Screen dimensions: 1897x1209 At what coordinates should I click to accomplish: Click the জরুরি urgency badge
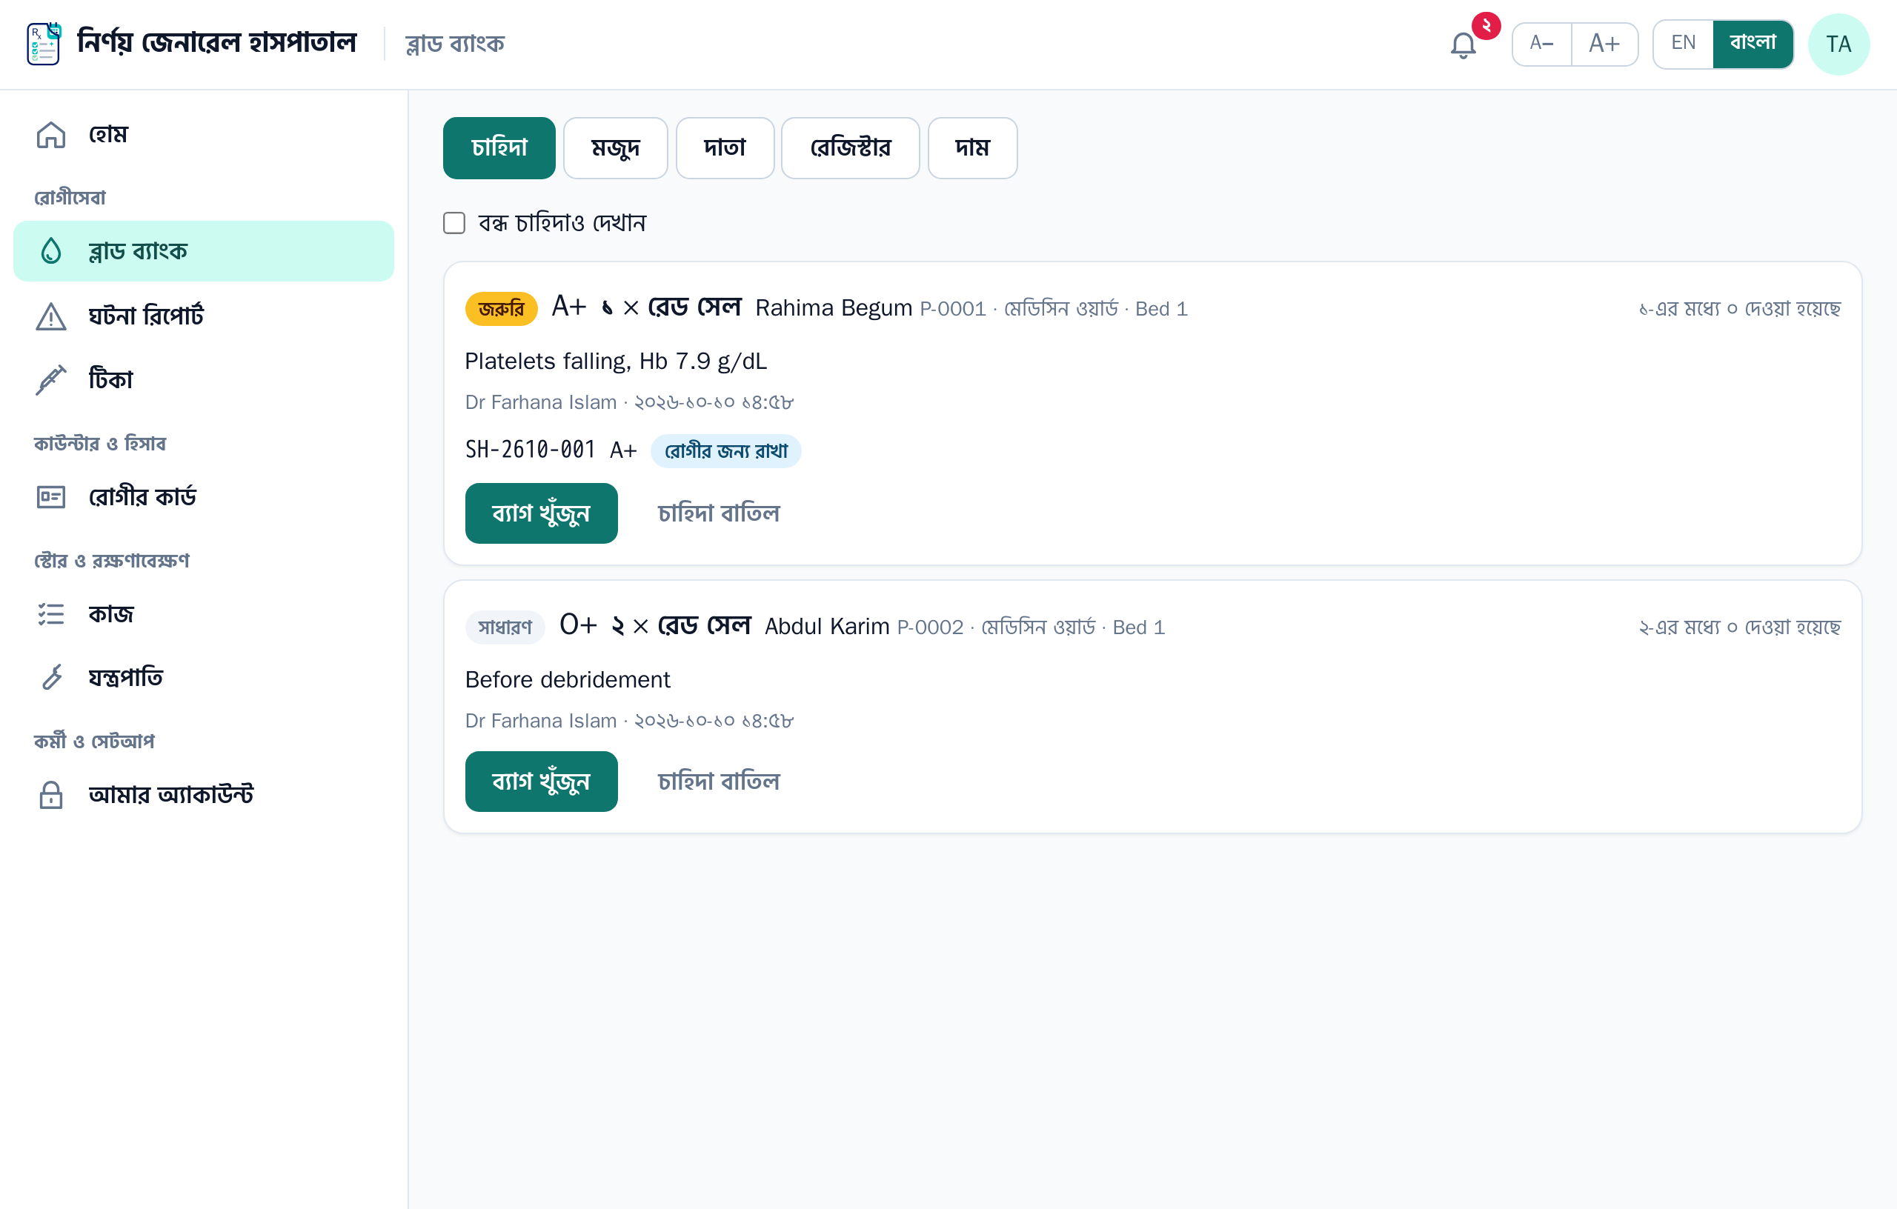(x=501, y=308)
